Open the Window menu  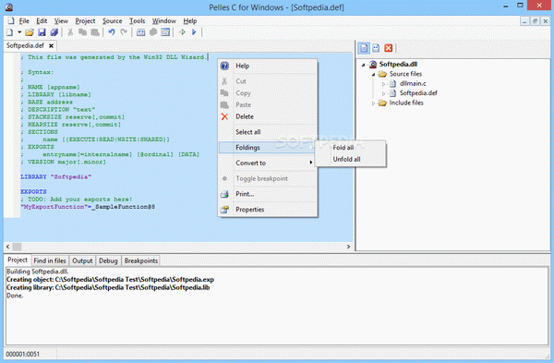click(x=164, y=21)
